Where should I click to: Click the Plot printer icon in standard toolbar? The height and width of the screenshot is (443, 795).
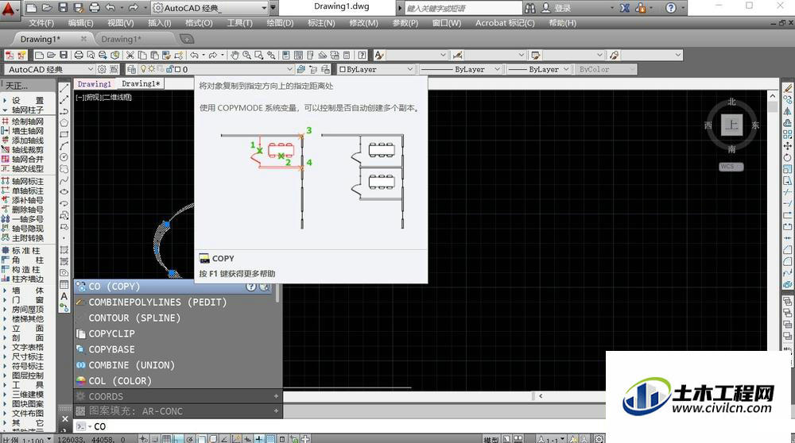click(x=79, y=56)
